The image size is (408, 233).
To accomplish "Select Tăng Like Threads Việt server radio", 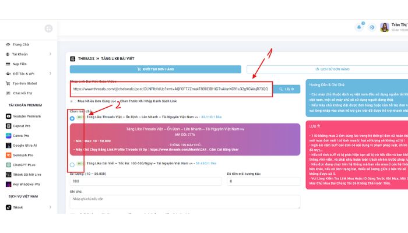I will 72,118.
